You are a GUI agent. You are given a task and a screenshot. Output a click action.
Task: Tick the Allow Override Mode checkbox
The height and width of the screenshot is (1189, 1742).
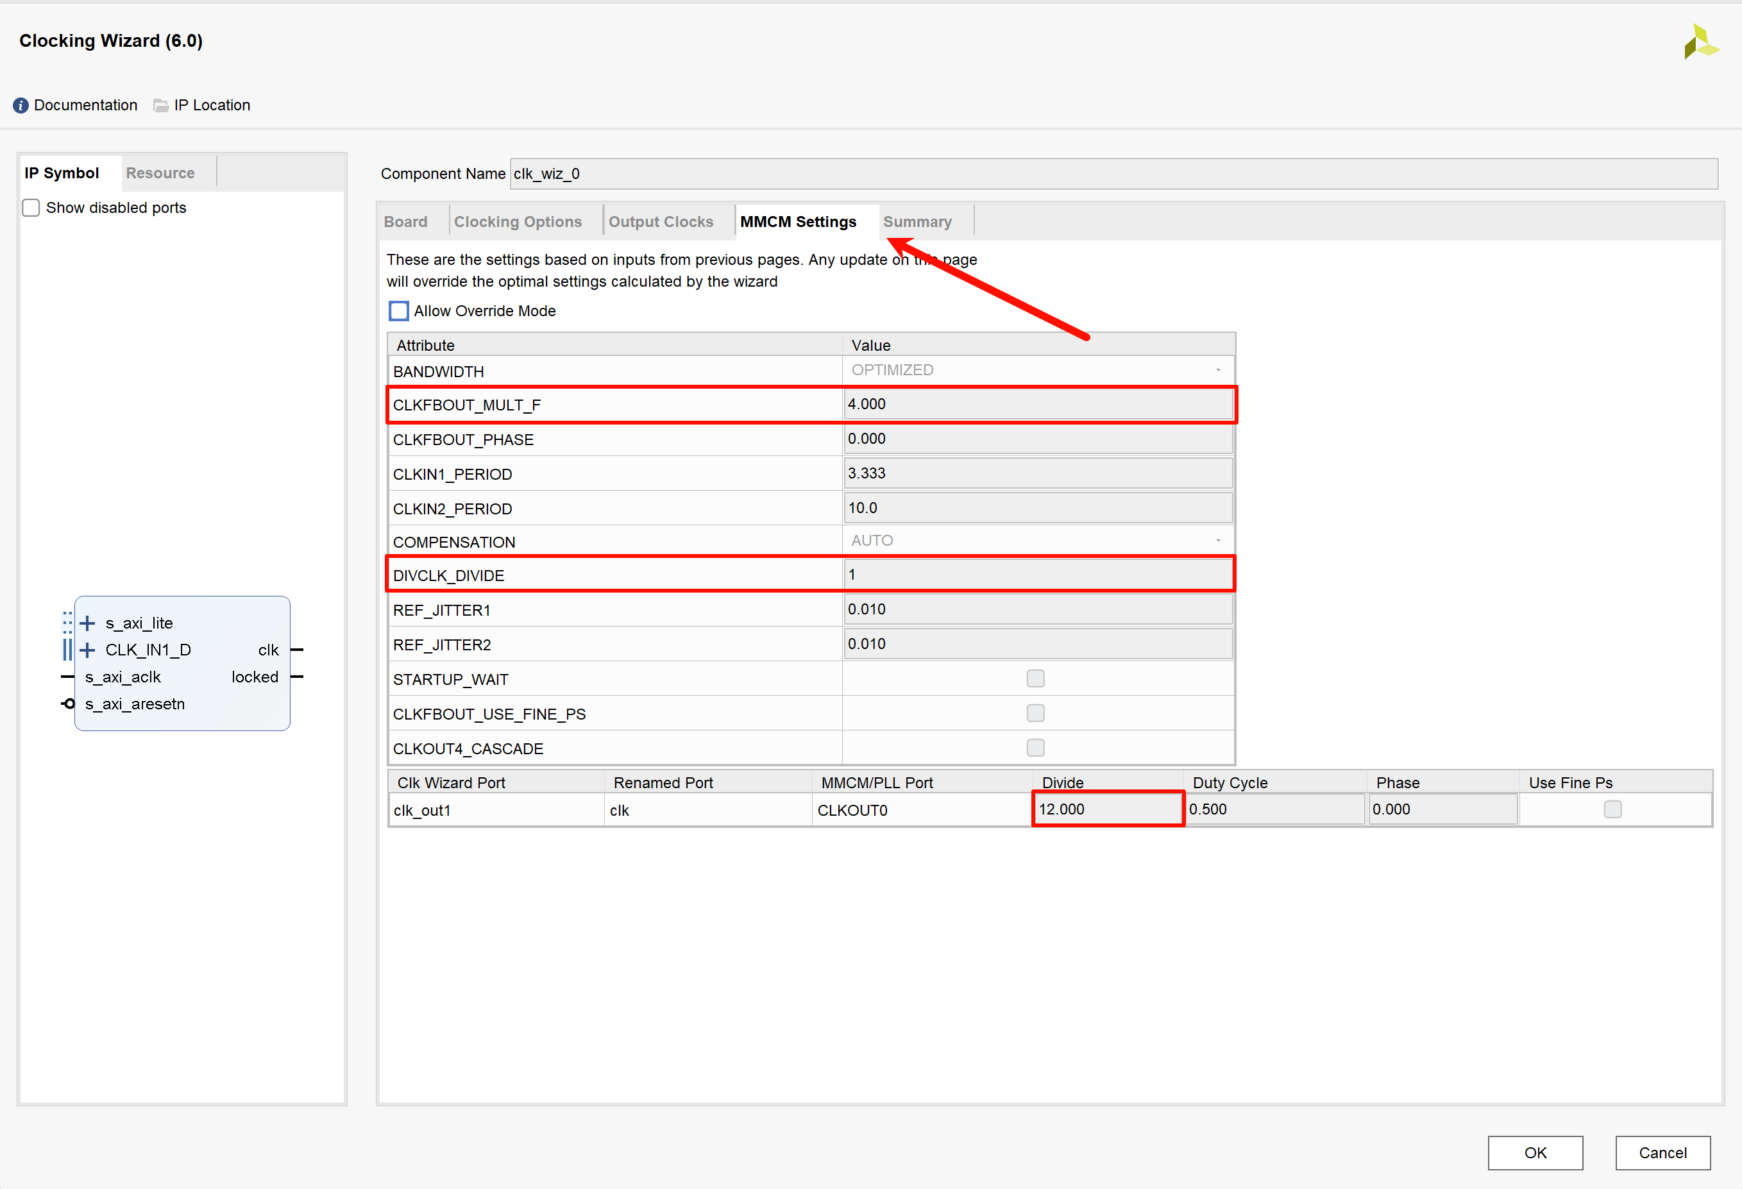(399, 311)
